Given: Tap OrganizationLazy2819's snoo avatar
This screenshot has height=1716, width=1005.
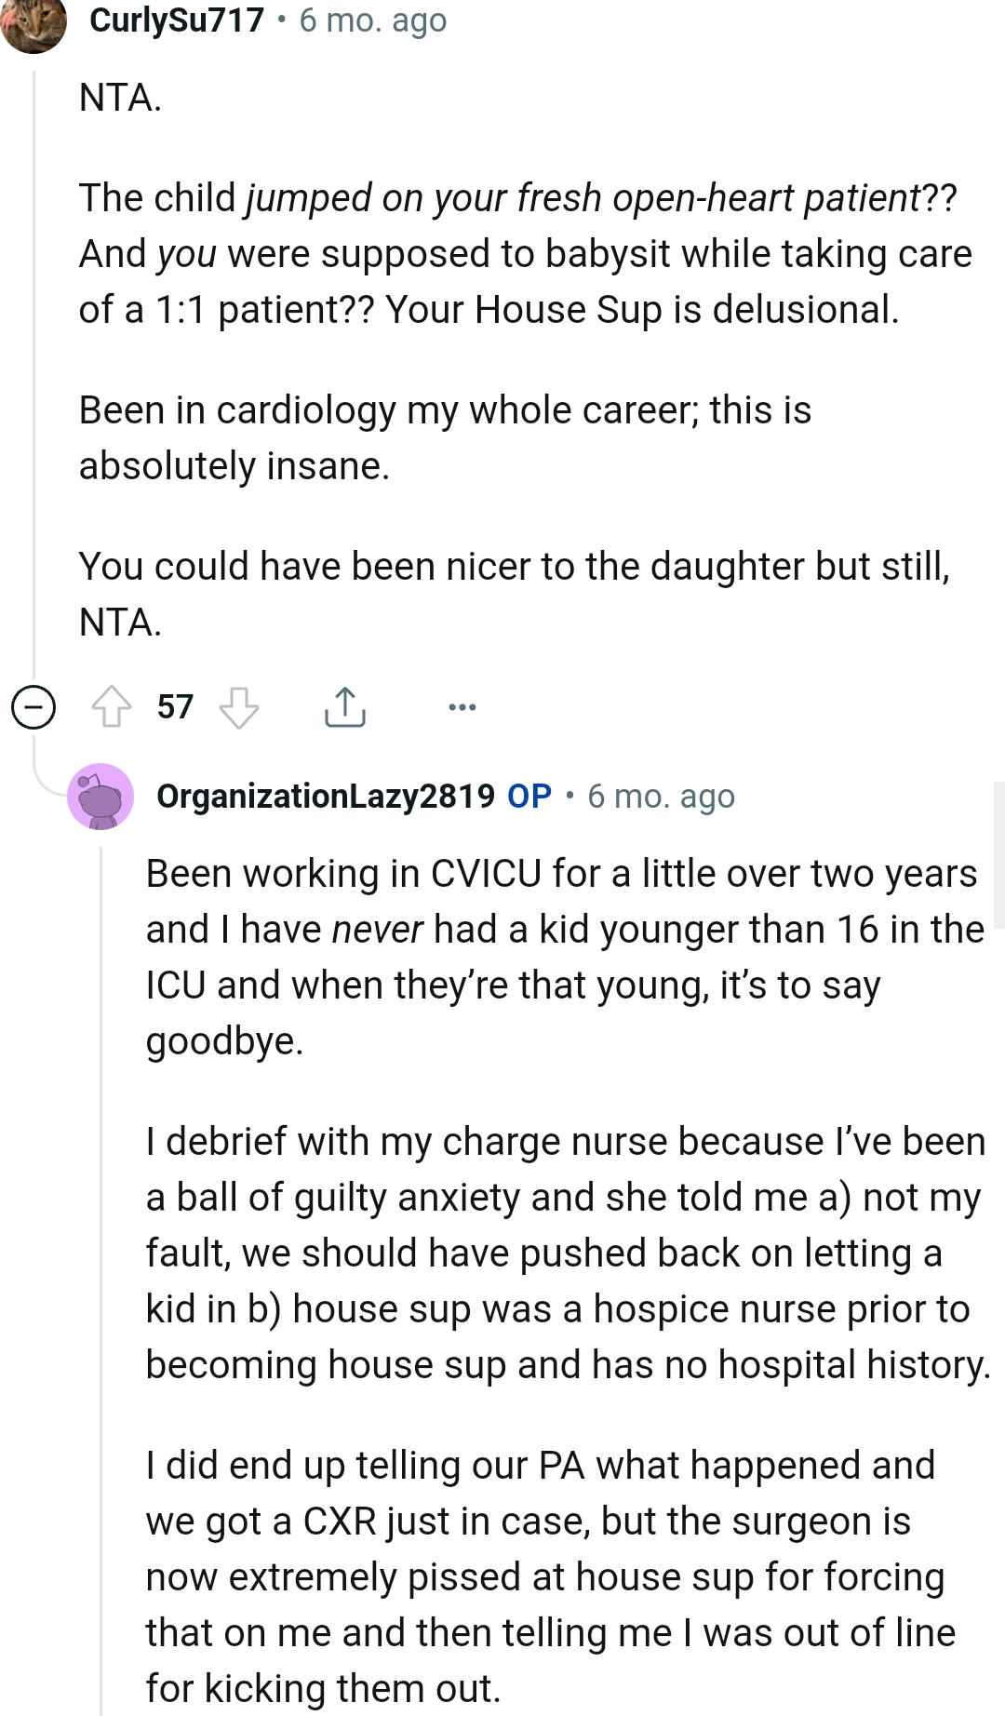Looking at the screenshot, I should click(x=100, y=796).
